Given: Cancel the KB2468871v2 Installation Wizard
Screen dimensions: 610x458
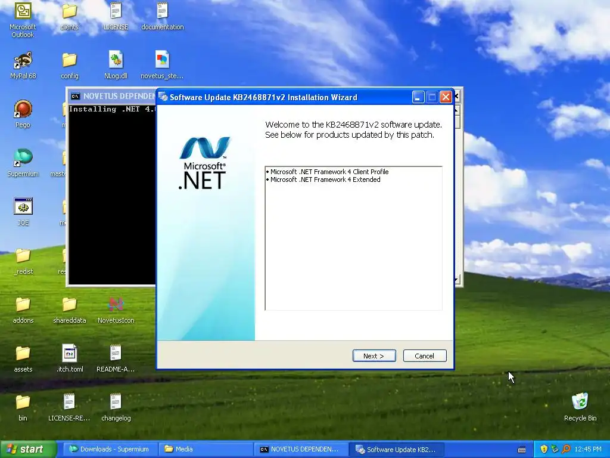Looking at the screenshot, I should click(425, 355).
